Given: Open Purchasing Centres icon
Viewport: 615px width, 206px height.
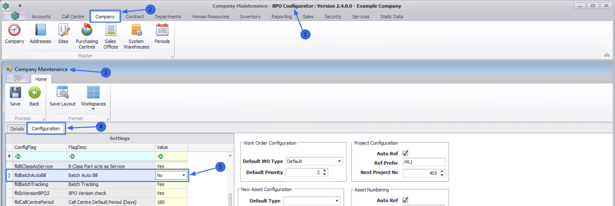Looking at the screenshot, I should pos(87,30).
